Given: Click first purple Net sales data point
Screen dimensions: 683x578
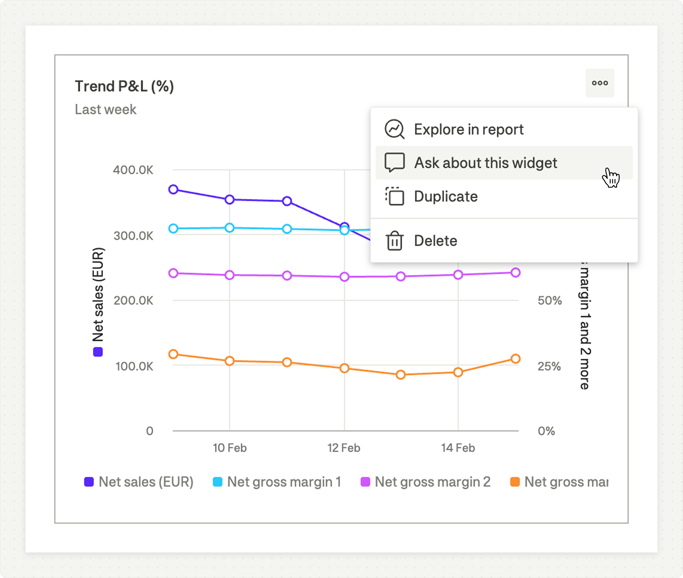Looking at the screenshot, I should tap(173, 189).
